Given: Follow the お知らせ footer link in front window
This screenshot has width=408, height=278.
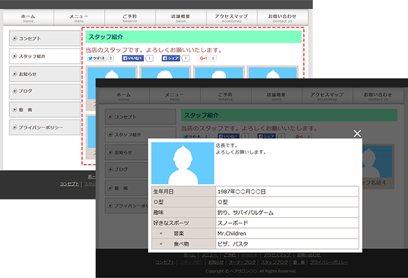Looking at the screenshot, I should 216,262.
